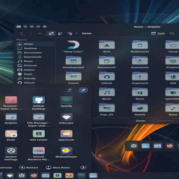Open the Dolphin window menu icon
This screenshot has height=179, width=179.
pyautogui.click(x=19, y=26)
